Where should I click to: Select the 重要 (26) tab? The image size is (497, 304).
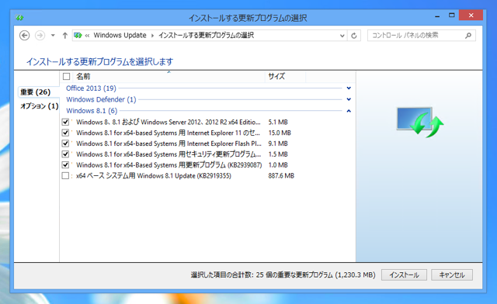(35, 92)
